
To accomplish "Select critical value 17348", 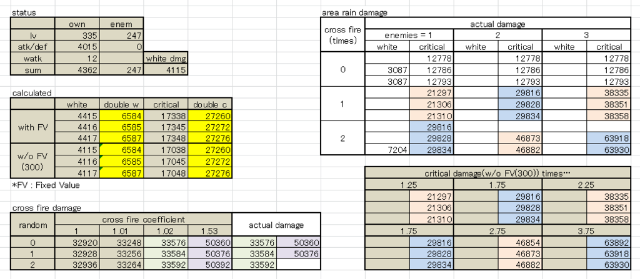I will pos(165,139).
